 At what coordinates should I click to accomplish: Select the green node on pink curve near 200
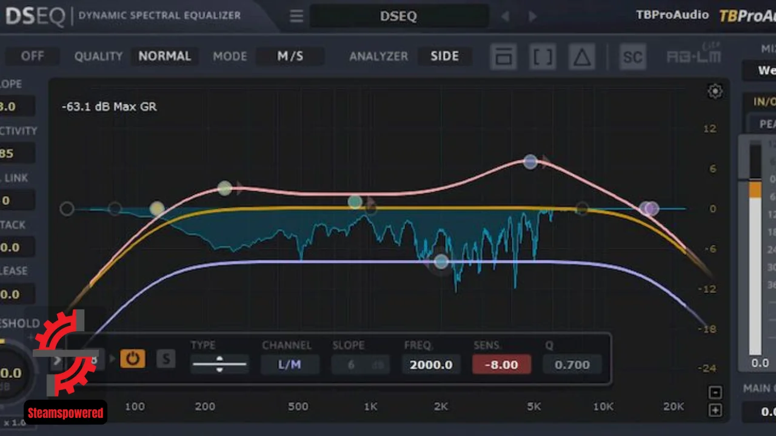[225, 188]
